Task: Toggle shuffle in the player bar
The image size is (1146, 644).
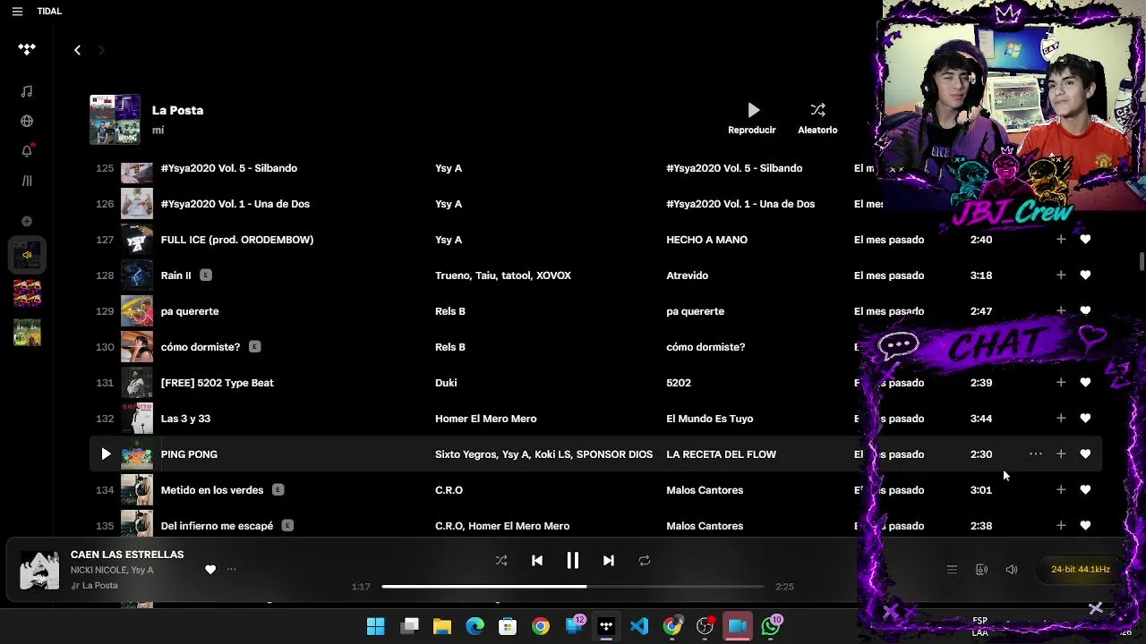Action: [501, 561]
